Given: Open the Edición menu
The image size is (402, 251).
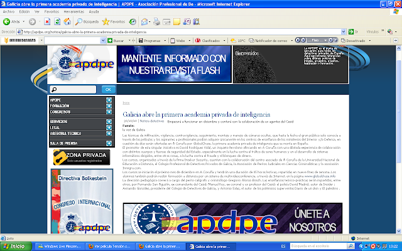Looking at the screenshot, I should (x=24, y=11).
